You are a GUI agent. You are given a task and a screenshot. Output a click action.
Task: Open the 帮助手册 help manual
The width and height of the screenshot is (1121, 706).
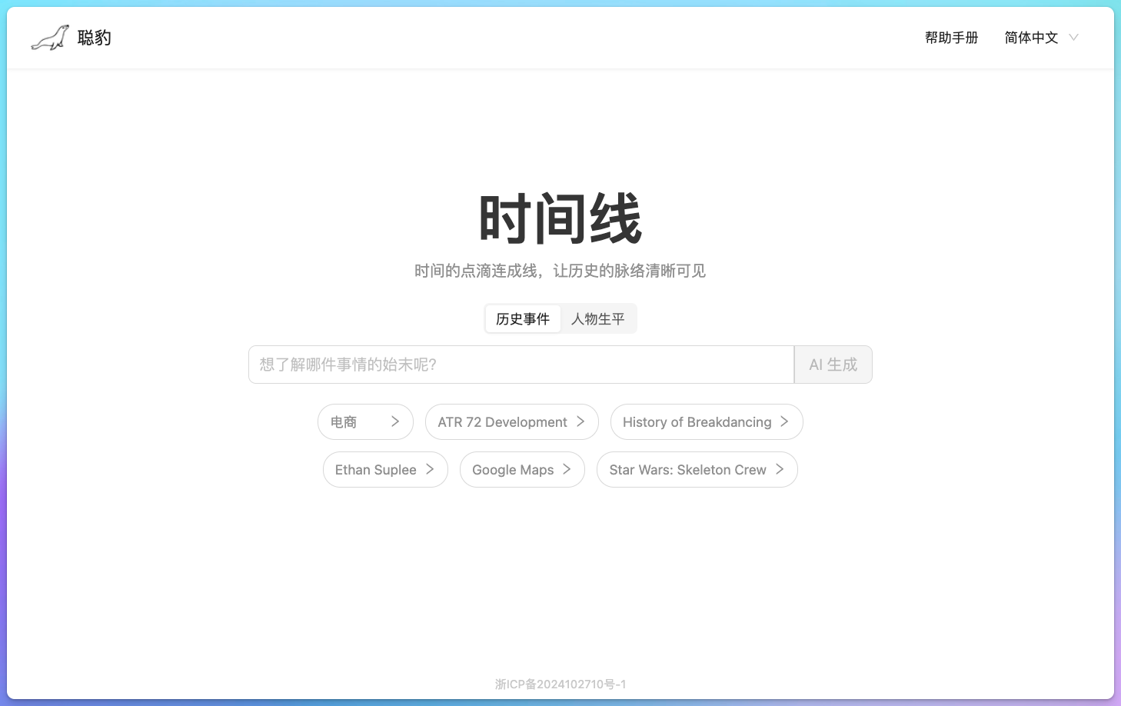pyautogui.click(x=951, y=37)
